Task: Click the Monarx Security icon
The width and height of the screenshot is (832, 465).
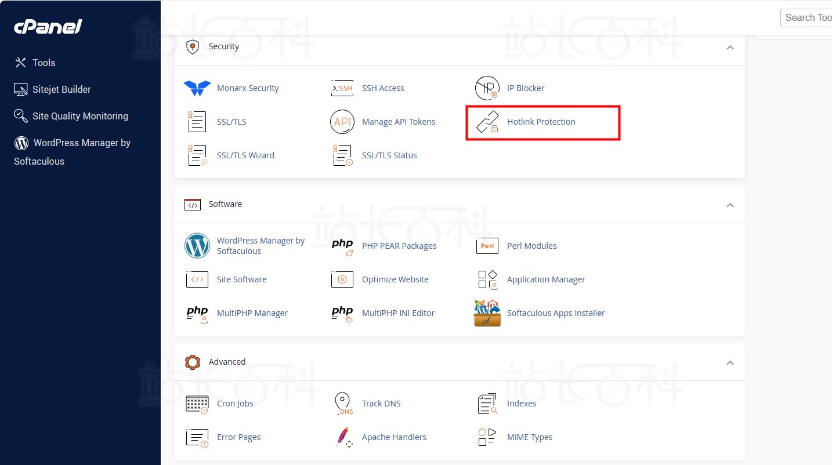Action: [197, 88]
